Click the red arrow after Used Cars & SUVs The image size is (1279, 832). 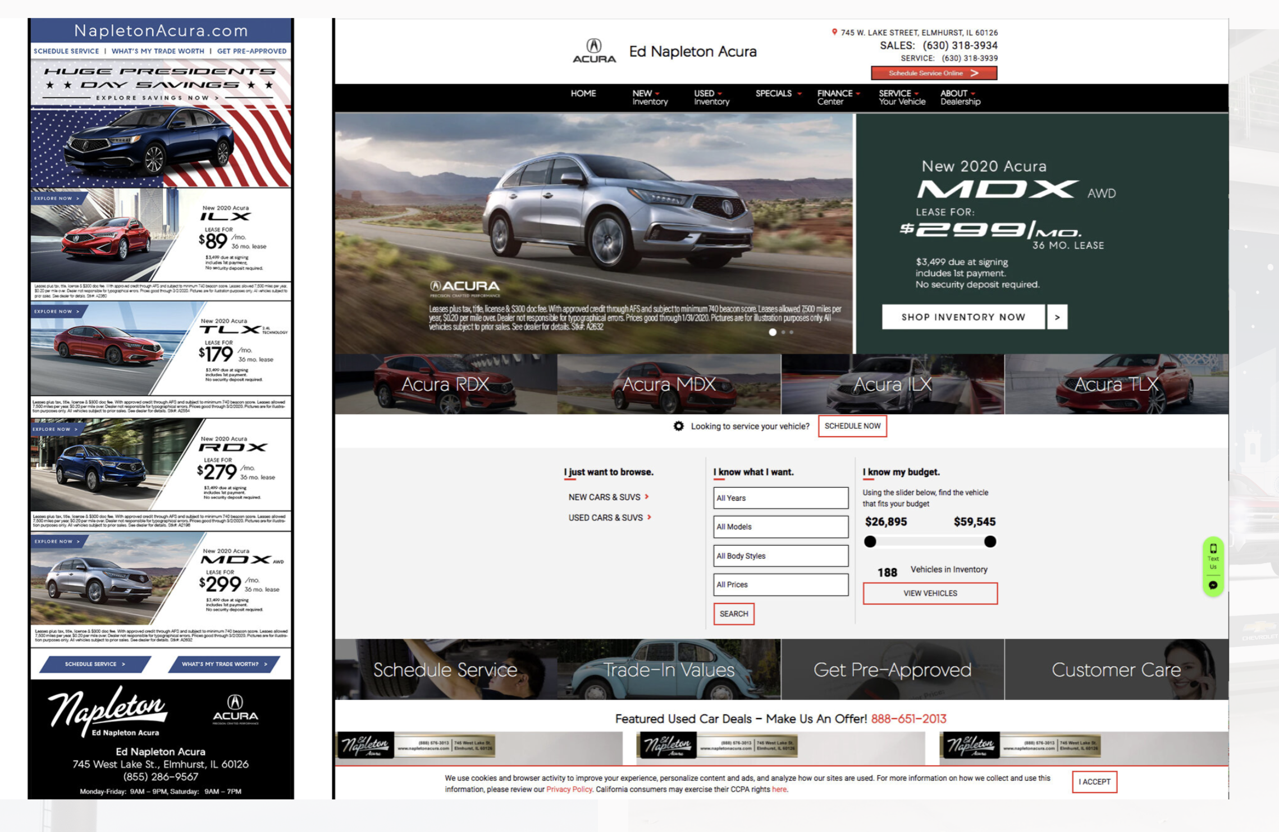[649, 518]
